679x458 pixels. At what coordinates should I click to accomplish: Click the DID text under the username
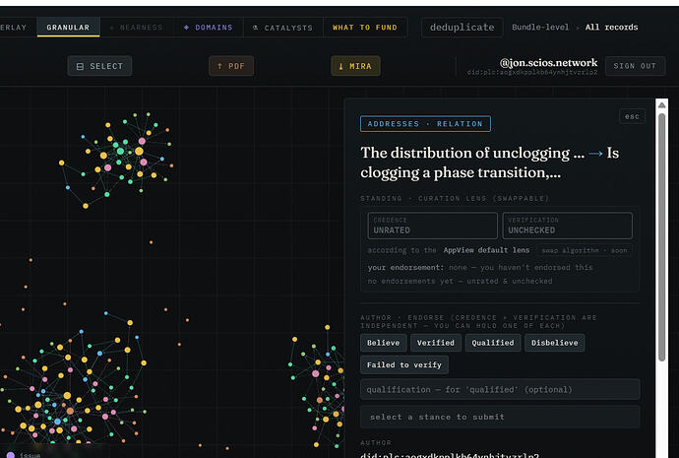point(532,72)
